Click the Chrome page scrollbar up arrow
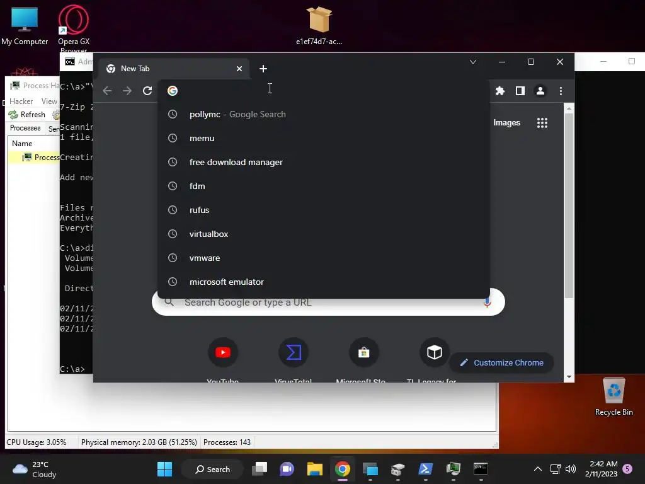 (x=569, y=108)
